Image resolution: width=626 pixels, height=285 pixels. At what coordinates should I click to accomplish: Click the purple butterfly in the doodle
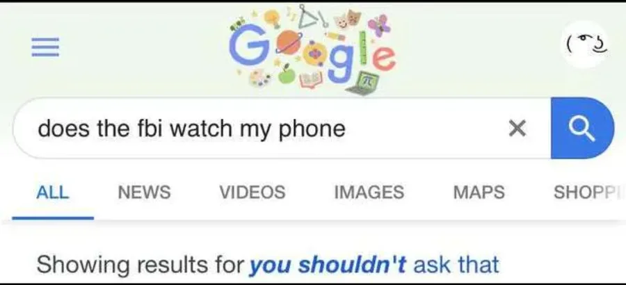pos(378,26)
